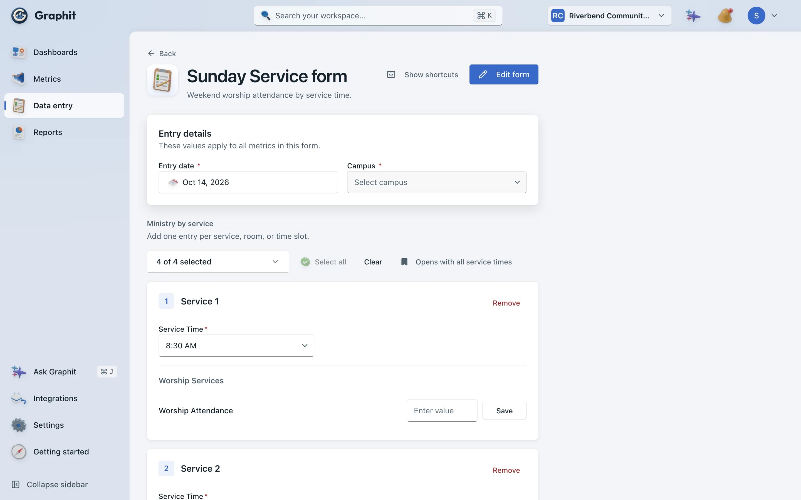The image size is (801, 500).
Task: Remove Service 2 entry
Action: pyautogui.click(x=506, y=470)
